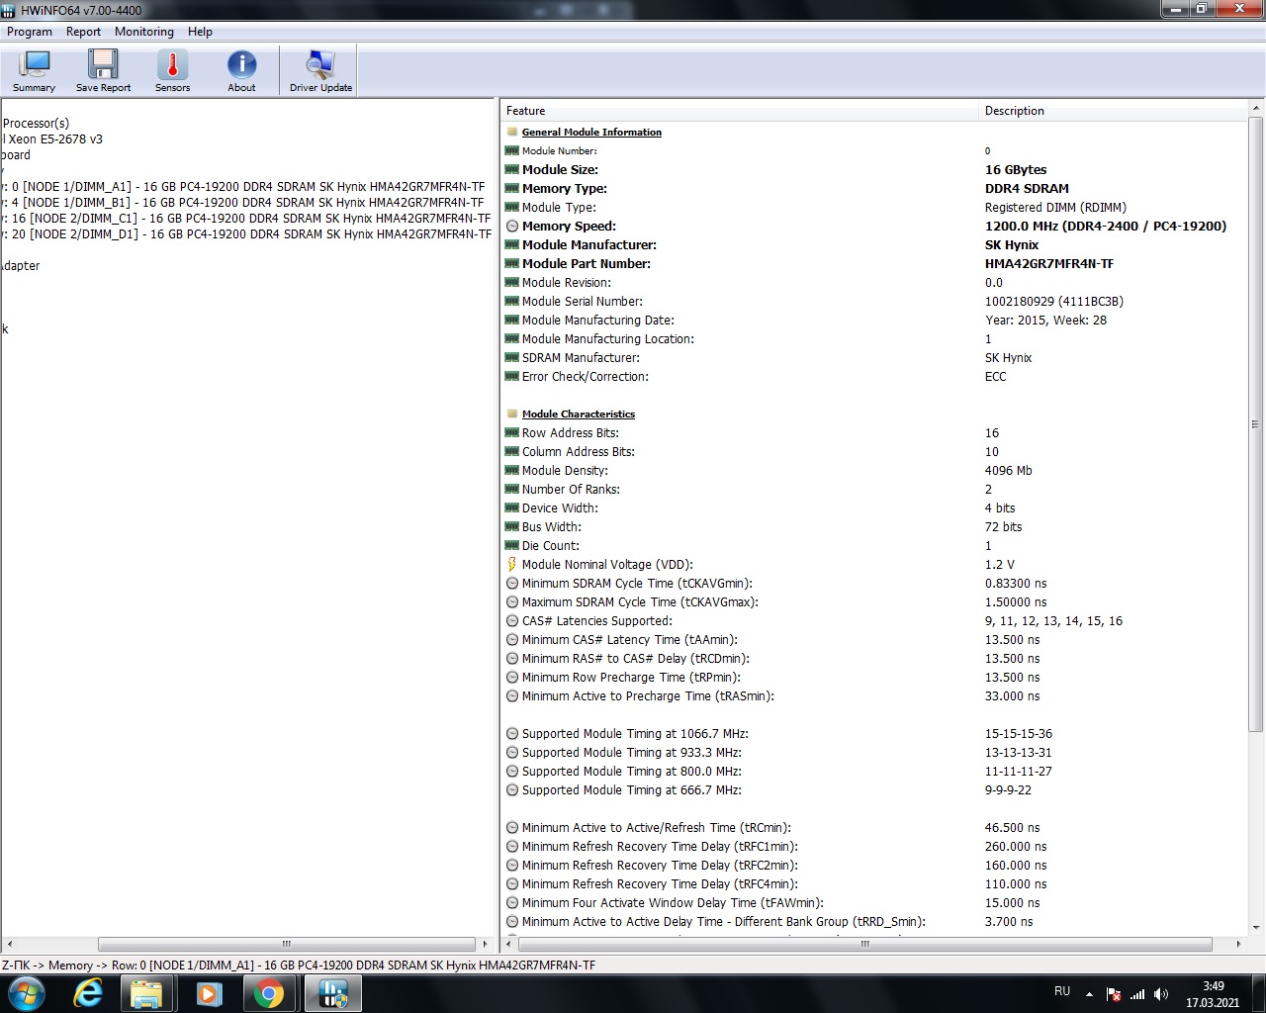Click the memory chip icon beside Module Size
The width and height of the screenshot is (1266, 1013).
[512, 170]
